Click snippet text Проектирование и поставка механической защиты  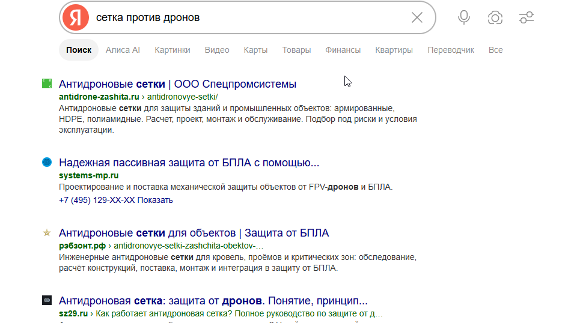(225, 187)
